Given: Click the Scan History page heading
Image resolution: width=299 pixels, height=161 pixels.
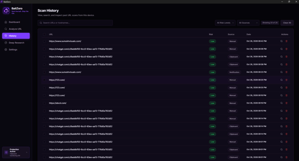Looking at the screenshot, I should tap(48, 11).
